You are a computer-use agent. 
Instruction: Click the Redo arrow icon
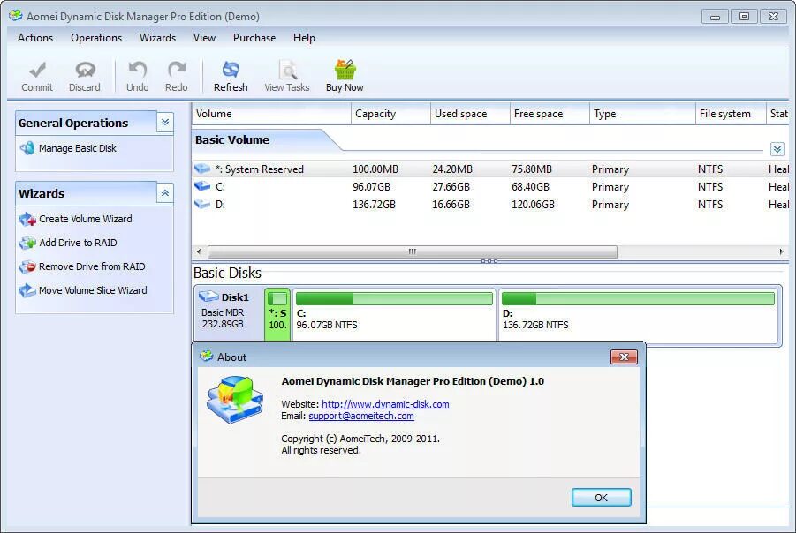pyautogui.click(x=176, y=70)
